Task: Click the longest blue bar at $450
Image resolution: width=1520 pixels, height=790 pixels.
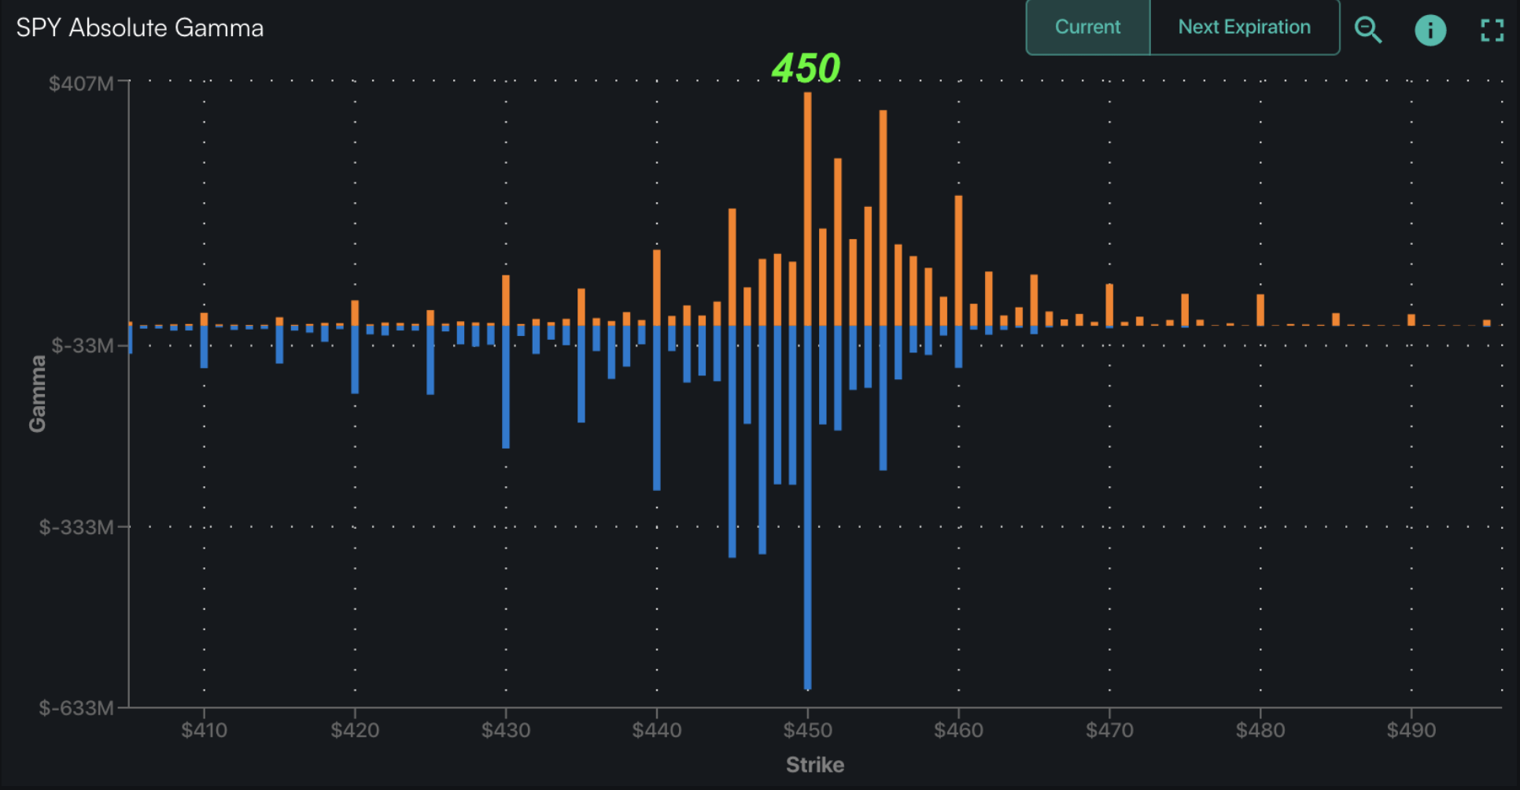Action: (x=807, y=508)
